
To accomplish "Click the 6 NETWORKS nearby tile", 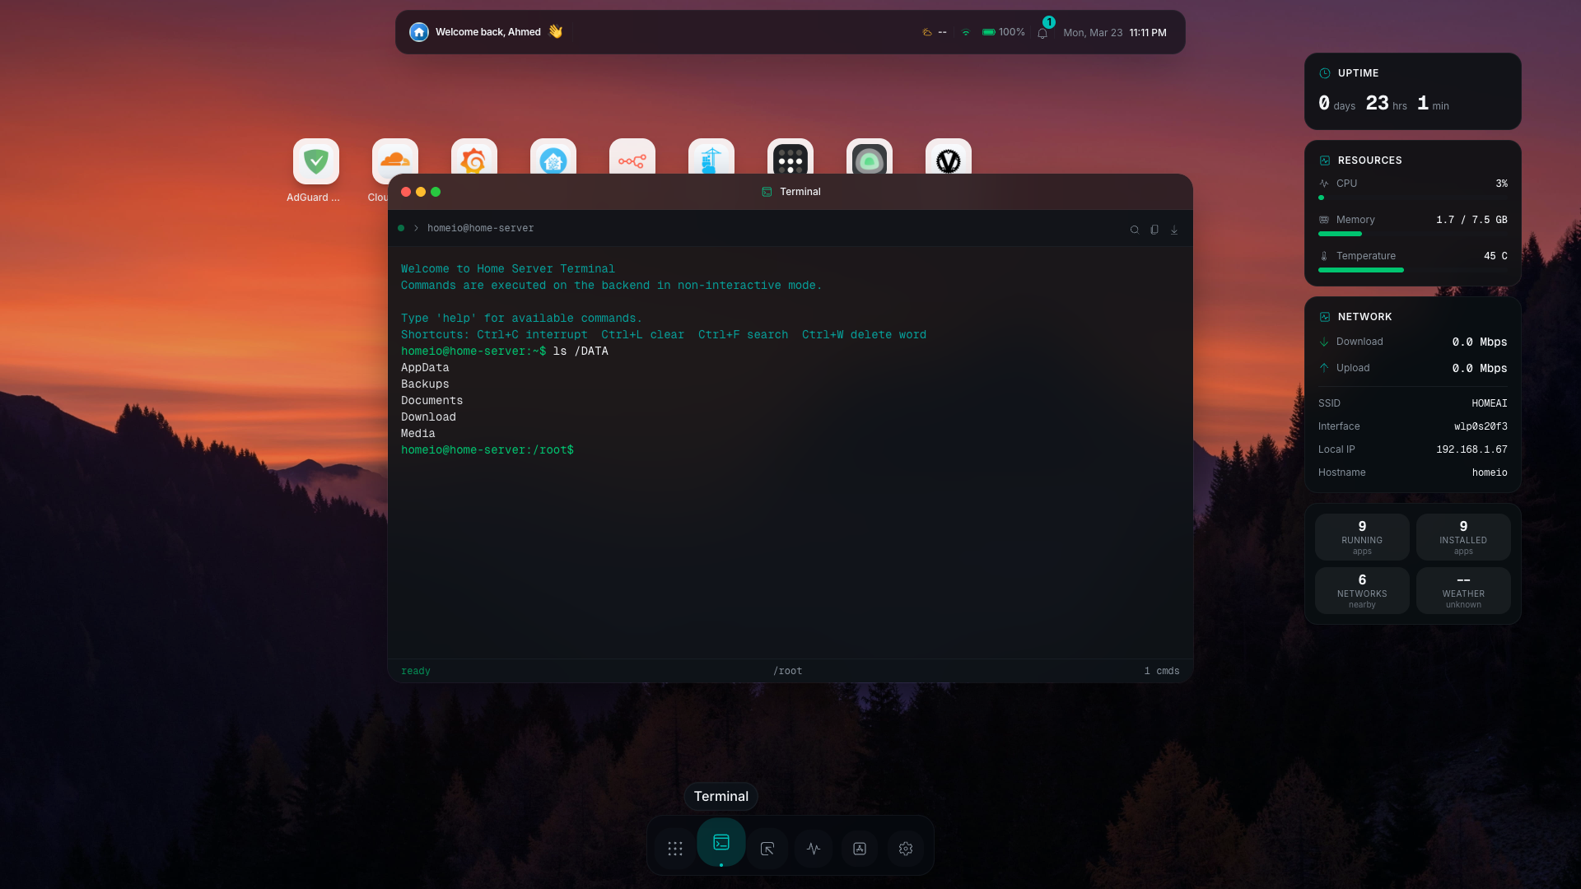I will click(x=1362, y=590).
